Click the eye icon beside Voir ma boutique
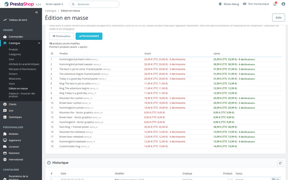 click(x=244, y=4)
